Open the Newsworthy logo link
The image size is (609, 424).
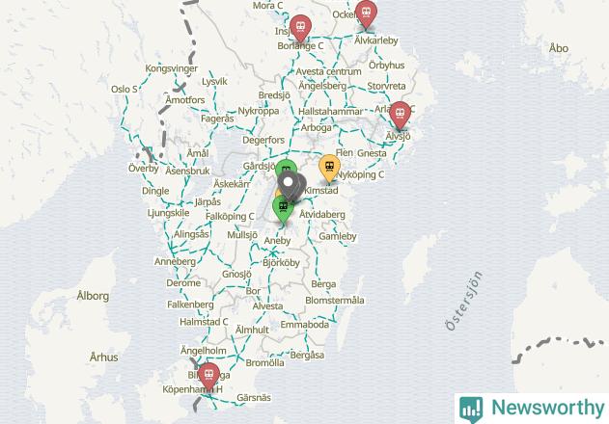pos(532,408)
